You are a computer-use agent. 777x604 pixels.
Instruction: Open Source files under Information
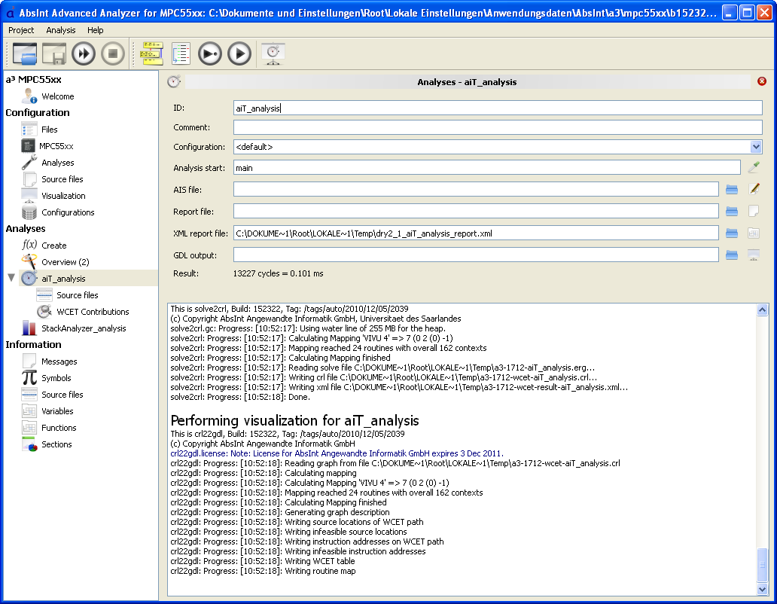click(x=62, y=395)
